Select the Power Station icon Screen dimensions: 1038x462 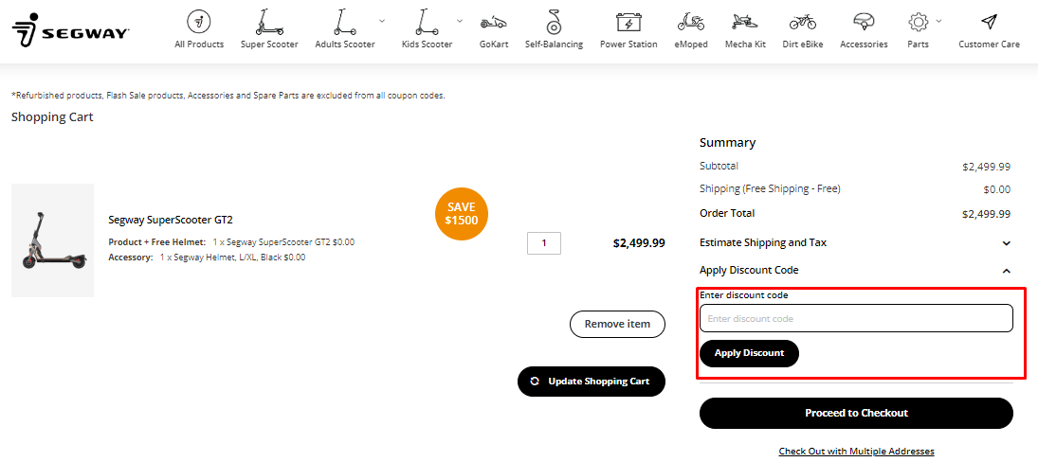tap(628, 23)
